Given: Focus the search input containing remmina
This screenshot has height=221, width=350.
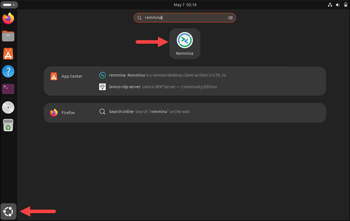Looking at the screenshot, I should (185, 18).
